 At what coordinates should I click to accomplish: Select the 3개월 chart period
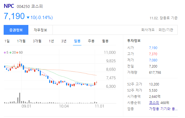tap(37, 41)
